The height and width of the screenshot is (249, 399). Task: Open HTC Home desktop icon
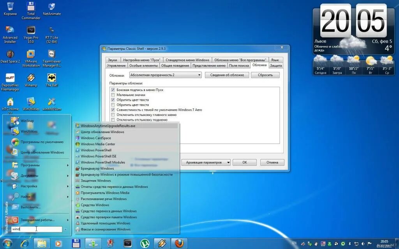[x=10, y=106]
